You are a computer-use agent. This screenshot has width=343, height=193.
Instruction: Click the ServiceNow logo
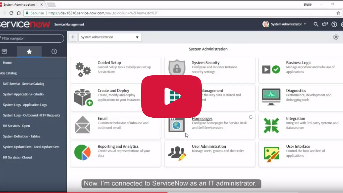click(x=25, y=24)
